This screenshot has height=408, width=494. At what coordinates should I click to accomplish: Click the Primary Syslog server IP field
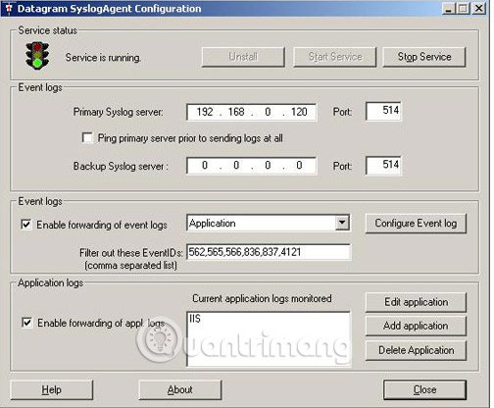click(x=251, y=112)
